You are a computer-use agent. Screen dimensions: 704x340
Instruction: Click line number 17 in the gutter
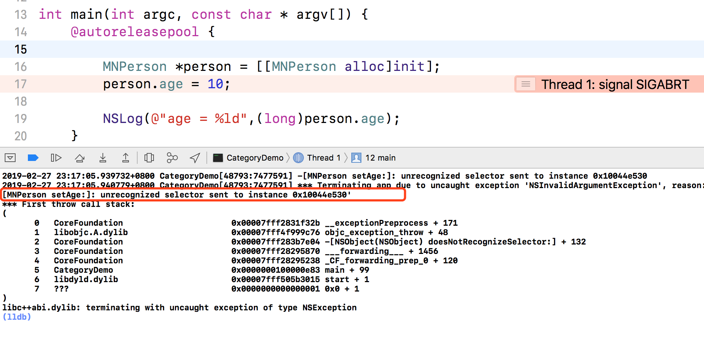point(21,84)
